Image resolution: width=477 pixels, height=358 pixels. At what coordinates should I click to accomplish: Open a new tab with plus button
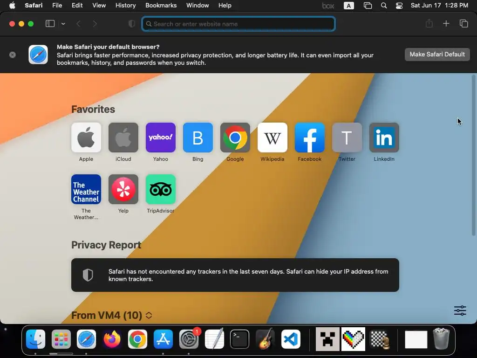[446, 23]
